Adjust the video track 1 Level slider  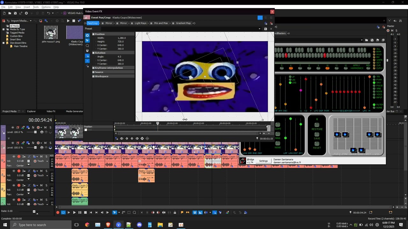click(x=35, y=132)
